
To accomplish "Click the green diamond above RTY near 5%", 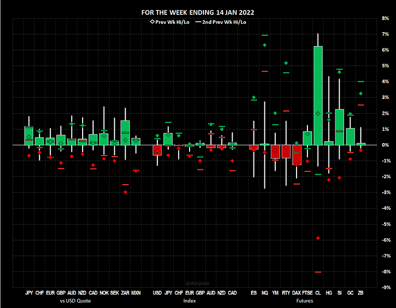I will point(286,63).
